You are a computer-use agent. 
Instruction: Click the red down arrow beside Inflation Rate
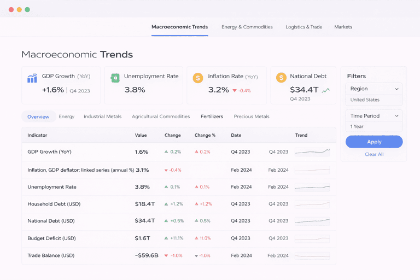235,91
